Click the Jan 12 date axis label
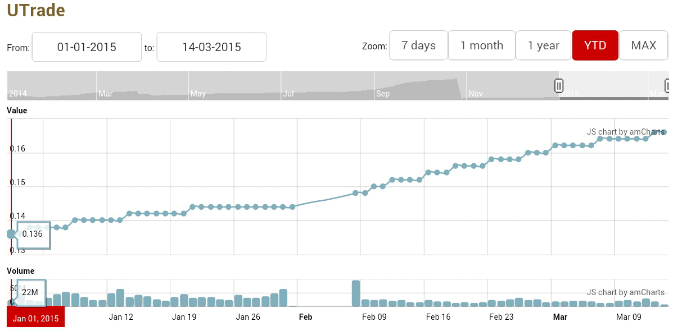682x331 pixels. point(121,317)
